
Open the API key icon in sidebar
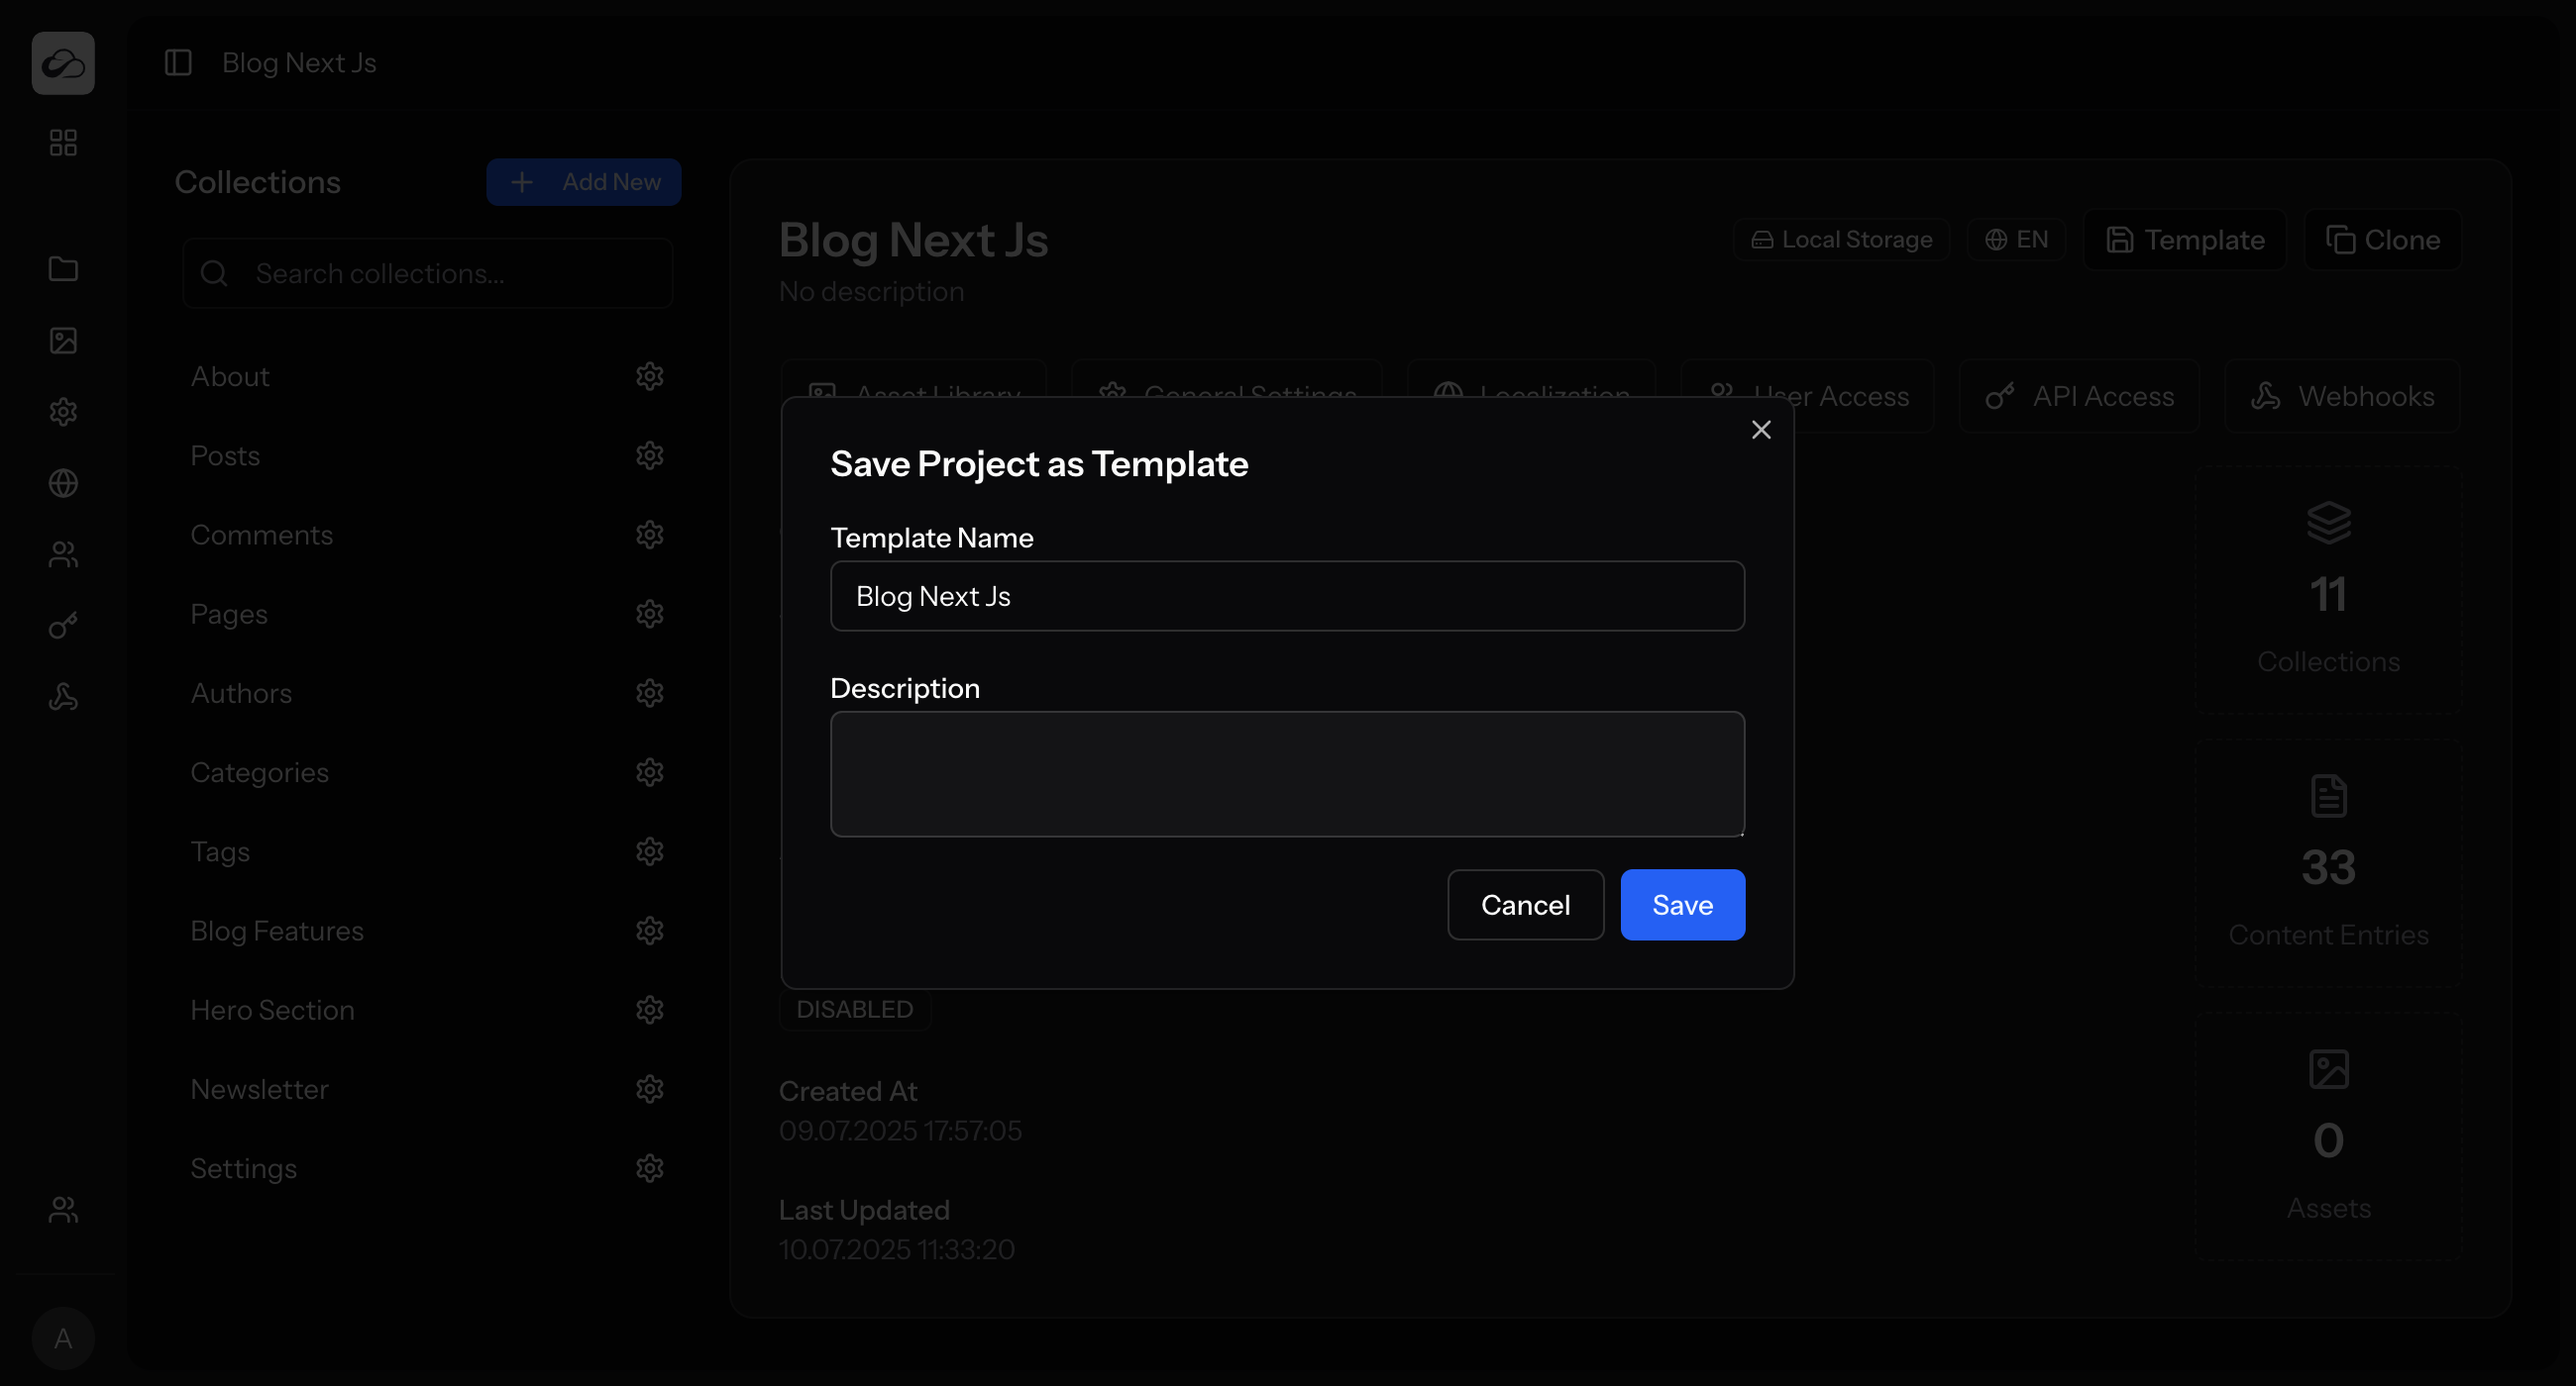click(63, 627)
